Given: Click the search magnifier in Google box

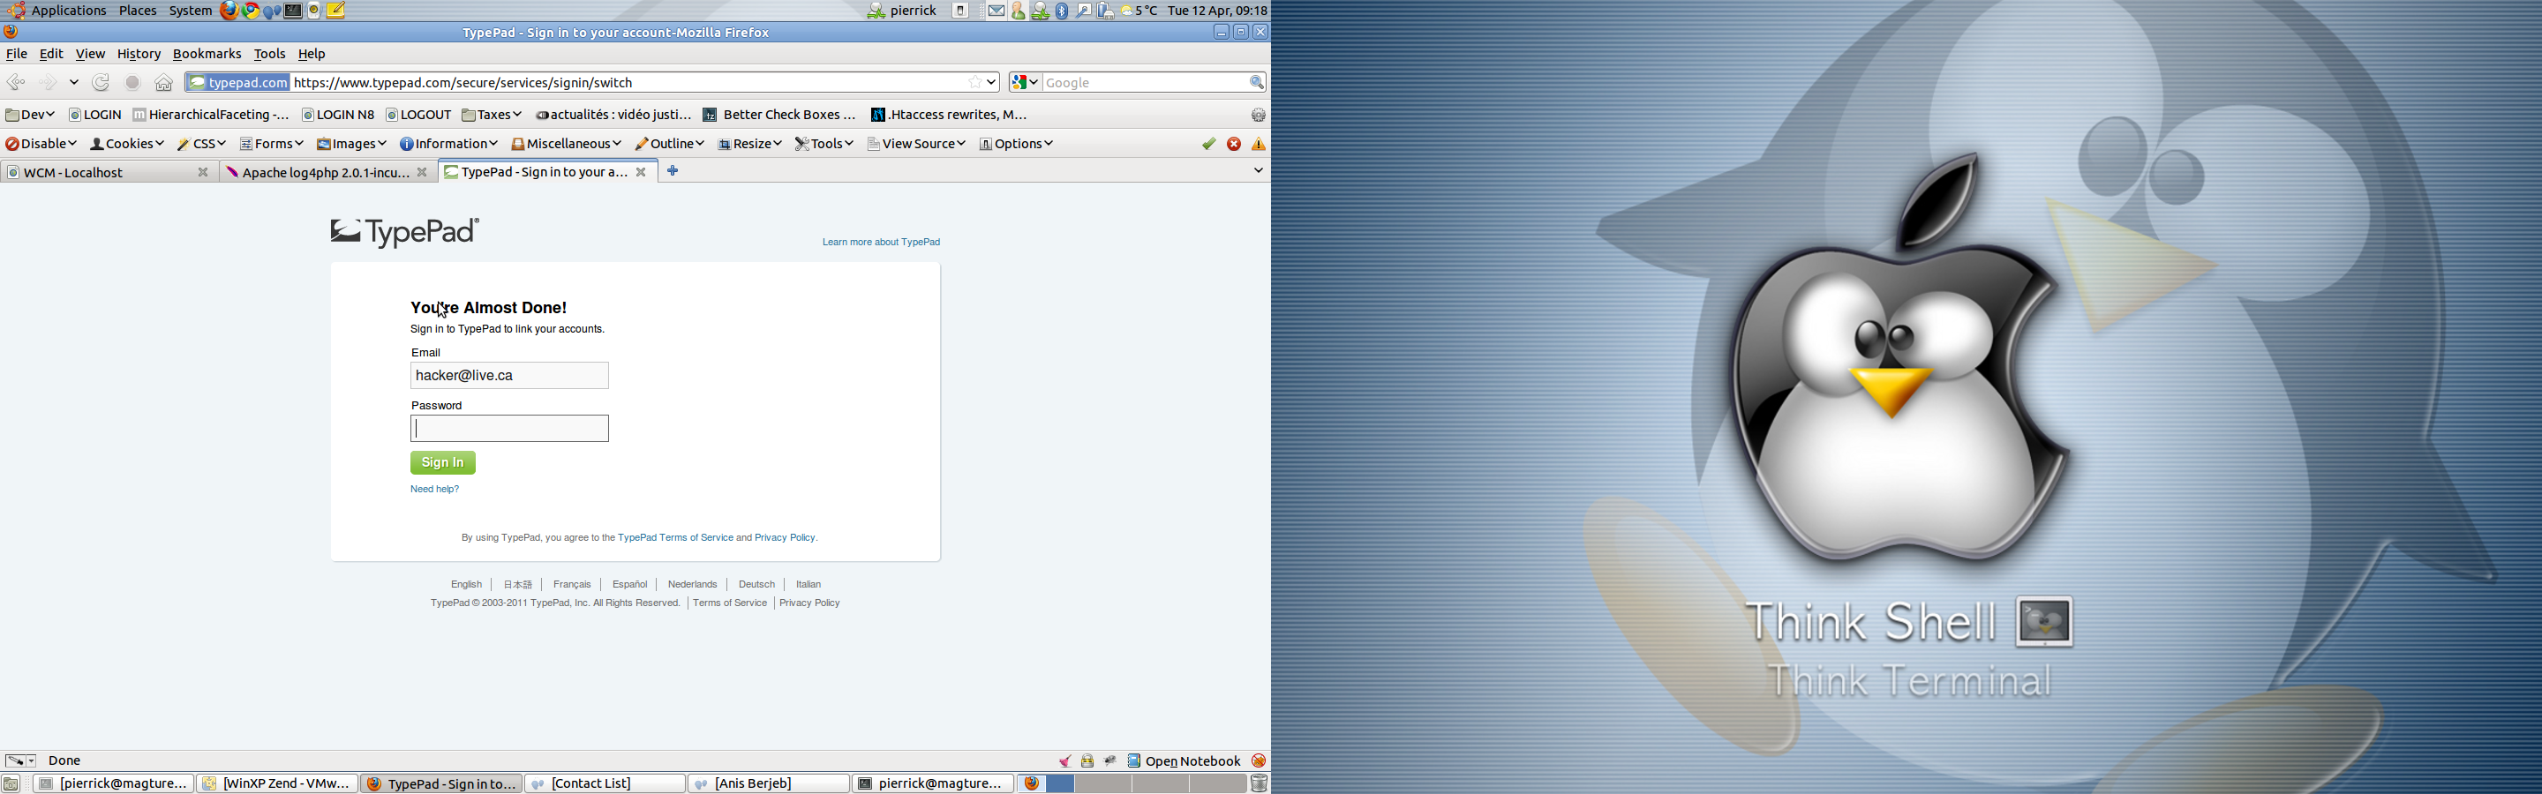Looking at the screenshot, I should pyautogui.click(x=1256, y=83).
